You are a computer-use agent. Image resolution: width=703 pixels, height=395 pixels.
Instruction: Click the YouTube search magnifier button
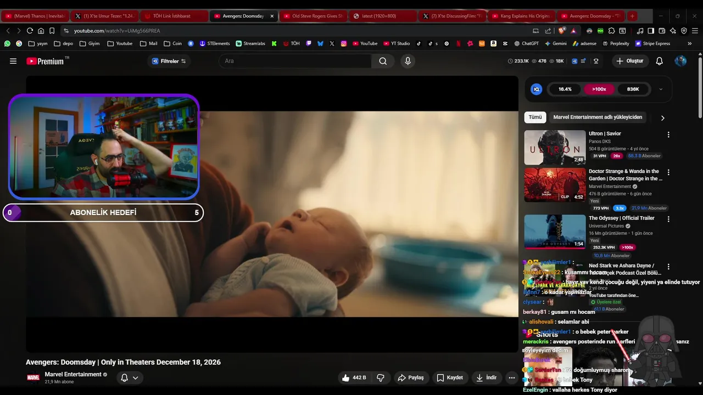(383, 61)
